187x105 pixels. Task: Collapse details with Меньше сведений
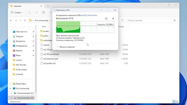tap(65, 47)
